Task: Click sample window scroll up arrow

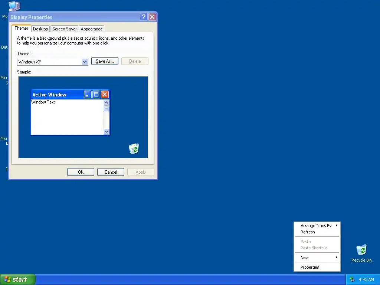Action: click(106, 102)
